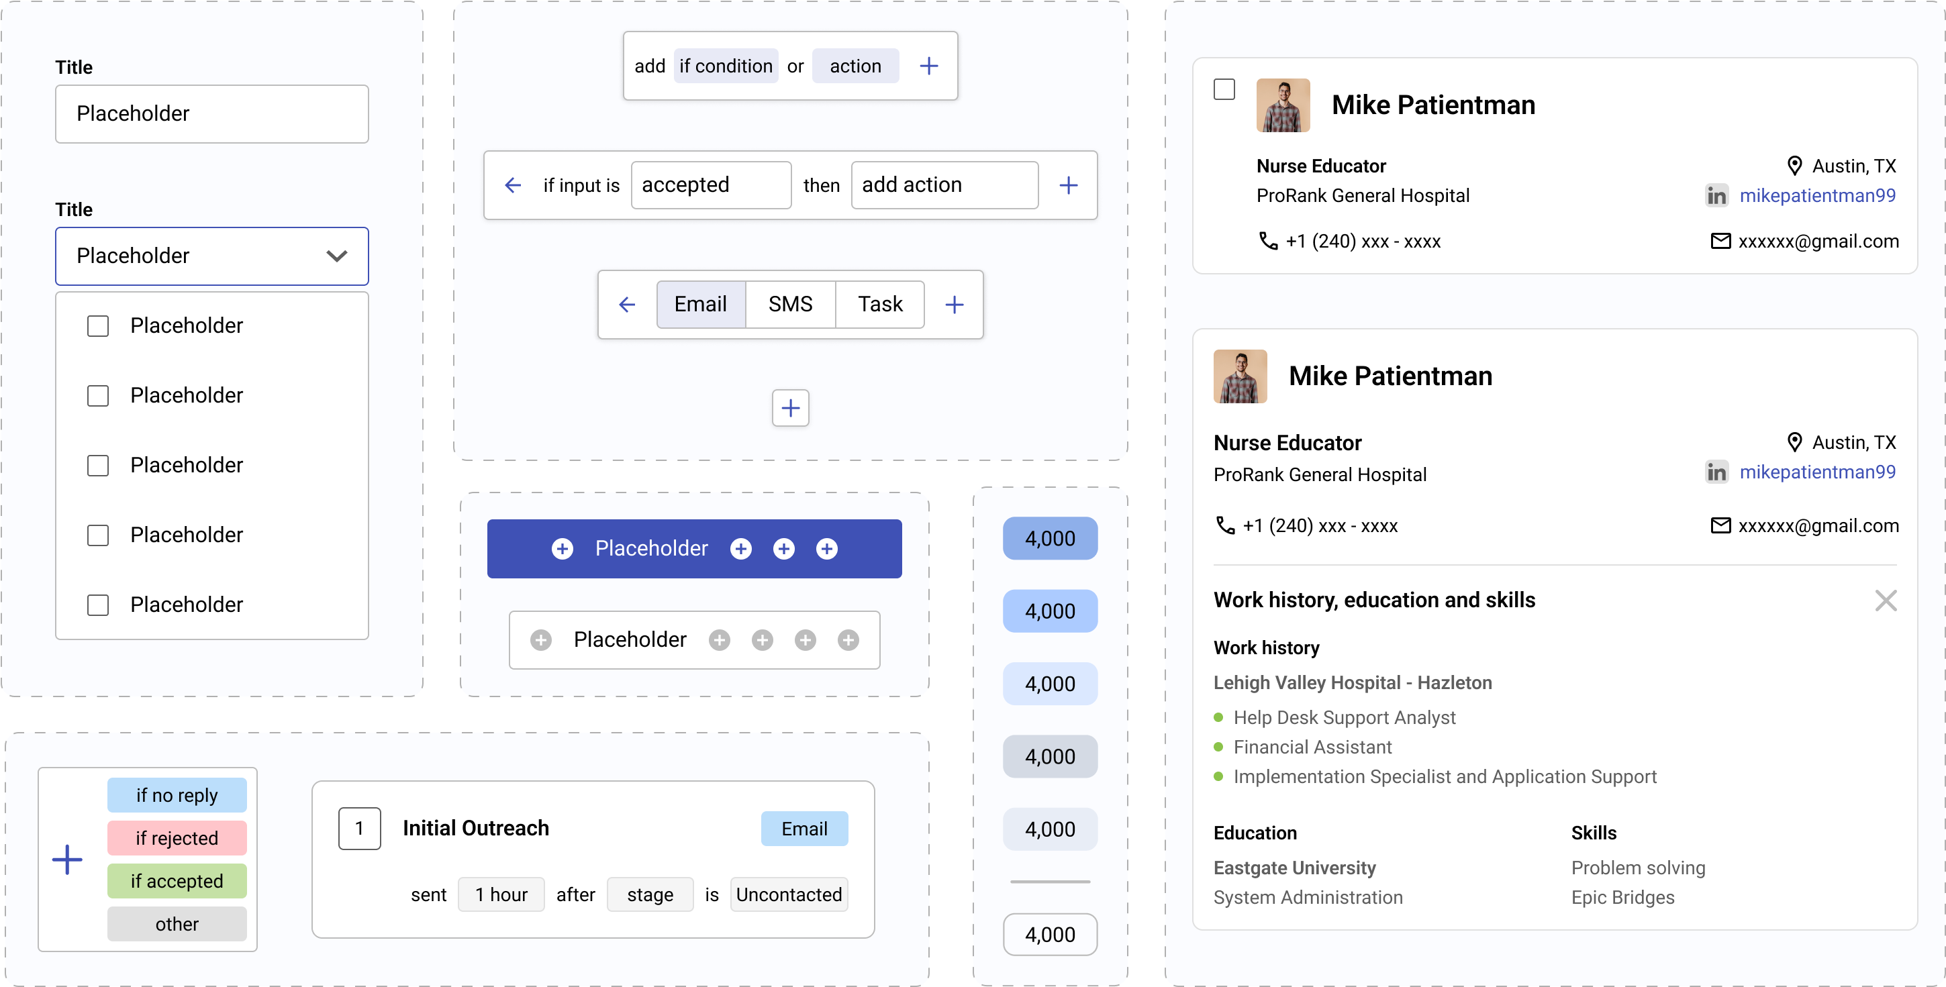Tick the last Placeholder checkbox in the list

tap(98, 605)
